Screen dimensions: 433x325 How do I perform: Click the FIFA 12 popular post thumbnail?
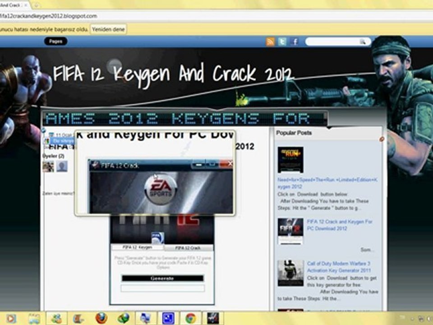click(x=290, y=231)
